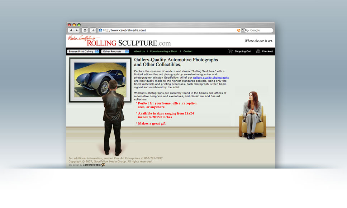Open the Contact page
The image size is (347, 208).
[188, 51]
